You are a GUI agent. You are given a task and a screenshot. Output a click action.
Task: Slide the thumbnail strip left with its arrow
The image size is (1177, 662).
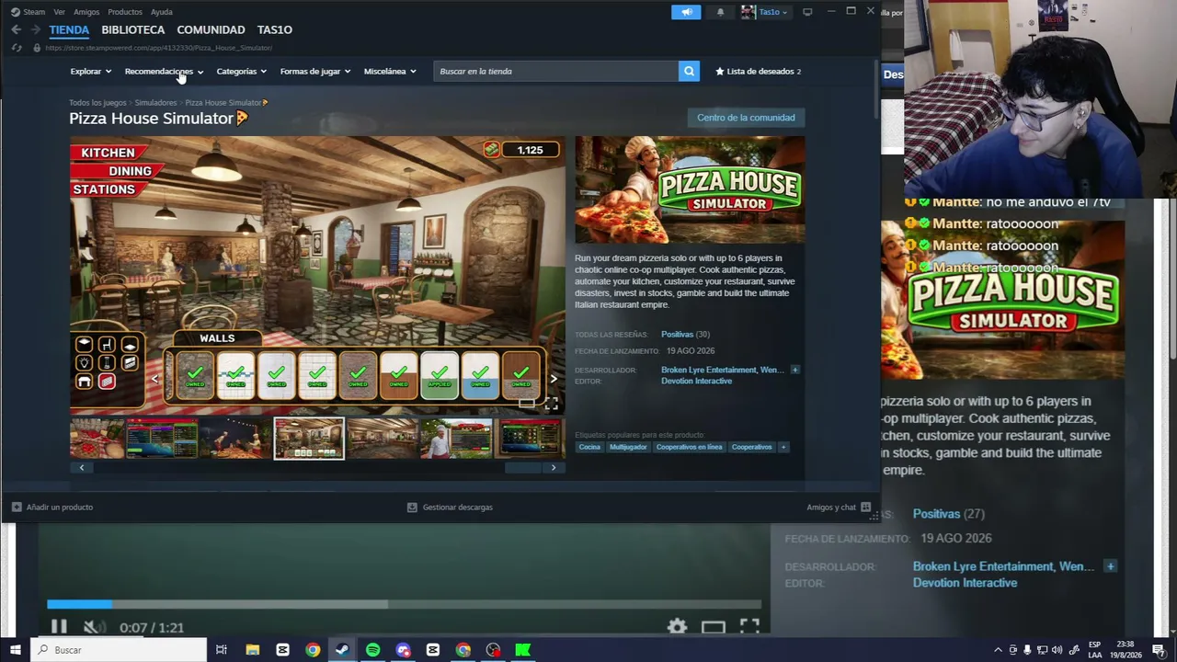coord(81,467)
